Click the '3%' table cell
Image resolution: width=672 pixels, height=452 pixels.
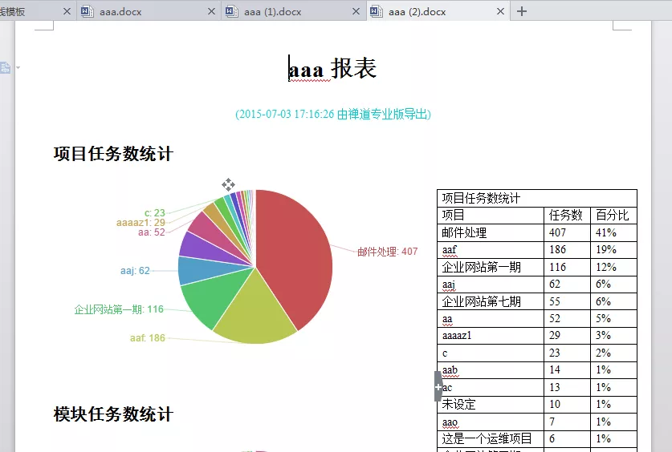tap(613, 336)
